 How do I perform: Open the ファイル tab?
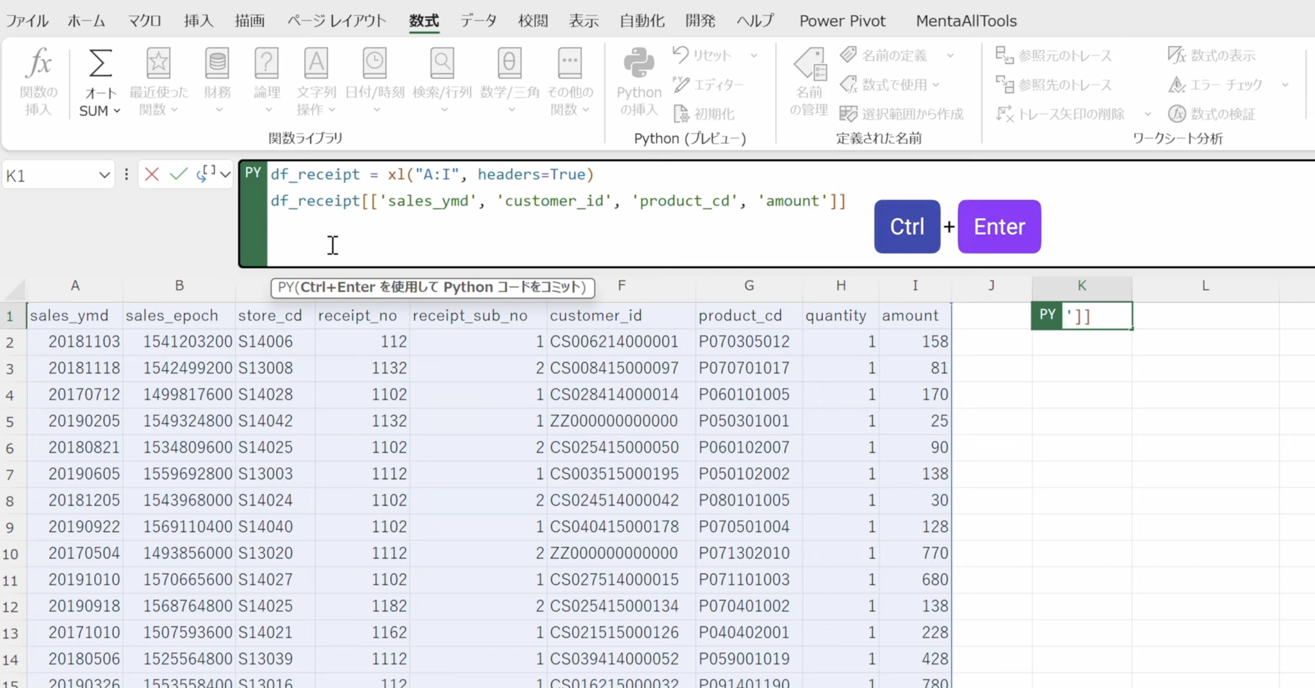27,21
